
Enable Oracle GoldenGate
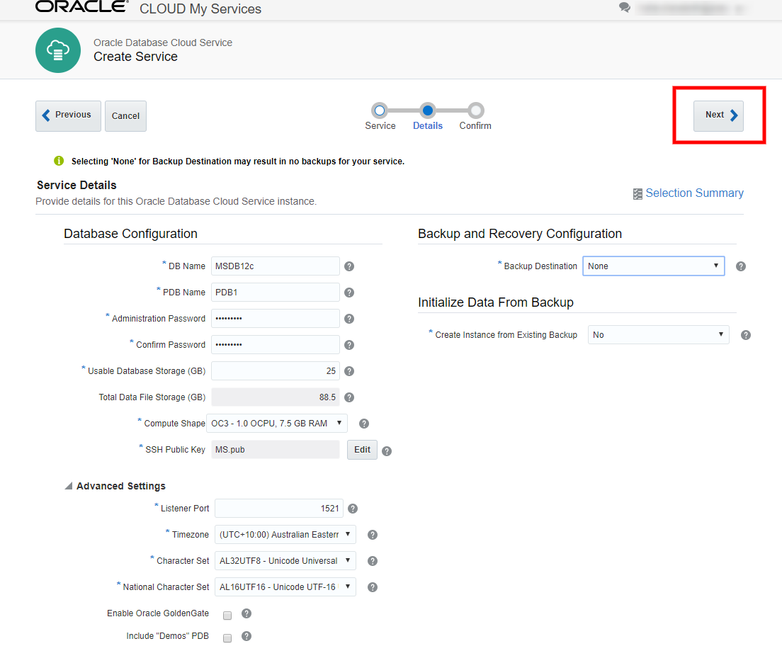(x=227, y=615)
